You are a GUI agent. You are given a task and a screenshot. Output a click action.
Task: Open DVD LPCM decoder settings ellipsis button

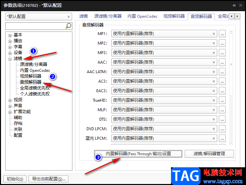pos(222,129)
